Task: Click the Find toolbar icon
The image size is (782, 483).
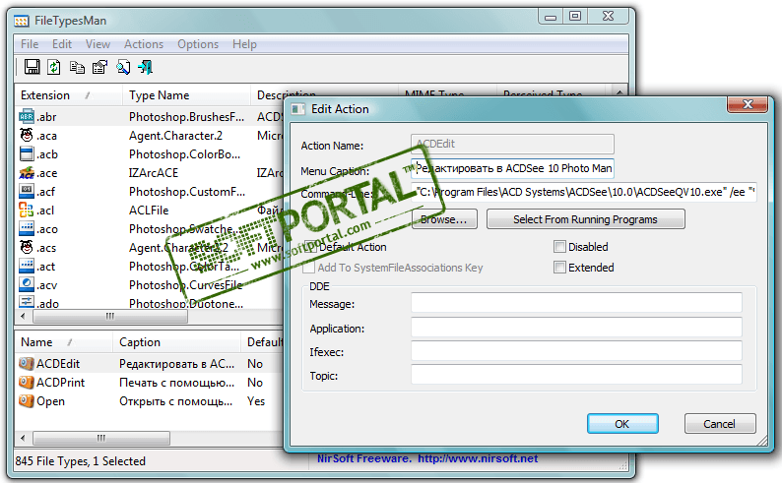Action: pyautogui.click(x=123, y=67)
